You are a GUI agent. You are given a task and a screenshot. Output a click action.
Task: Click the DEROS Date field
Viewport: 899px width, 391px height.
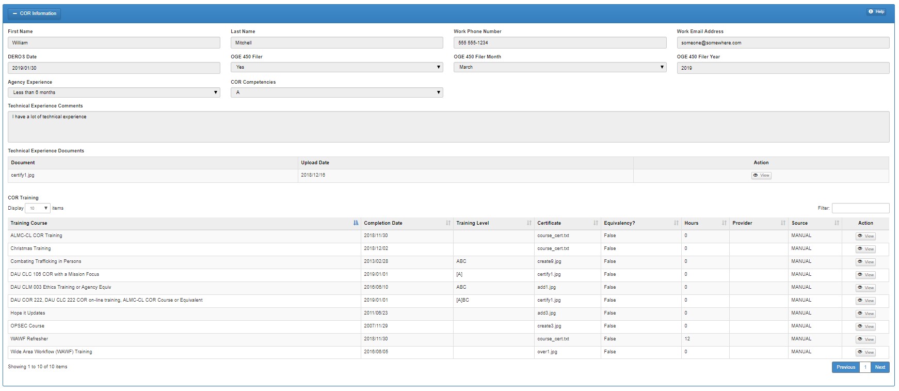click(114, 68)
